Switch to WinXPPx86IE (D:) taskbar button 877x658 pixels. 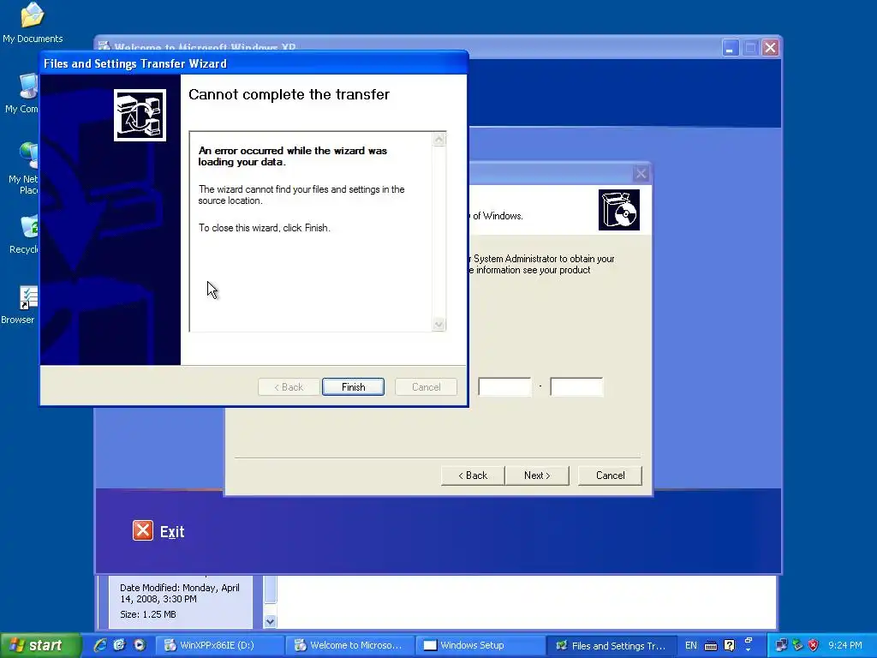(x=219, y=645)
